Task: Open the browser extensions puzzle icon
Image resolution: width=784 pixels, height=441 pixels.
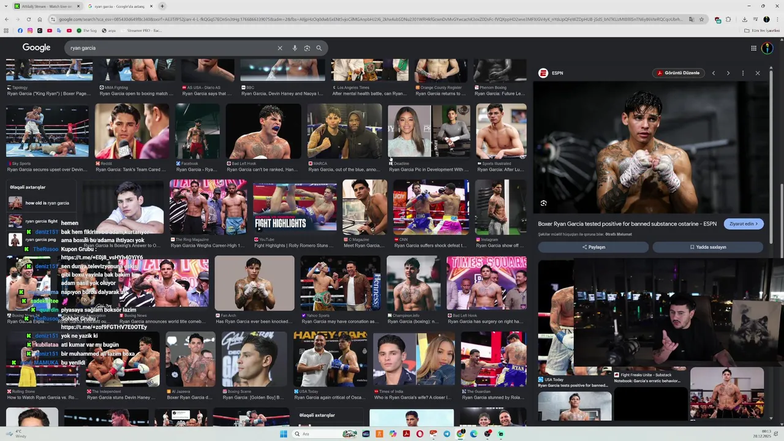Action: (x=728, y=19)
